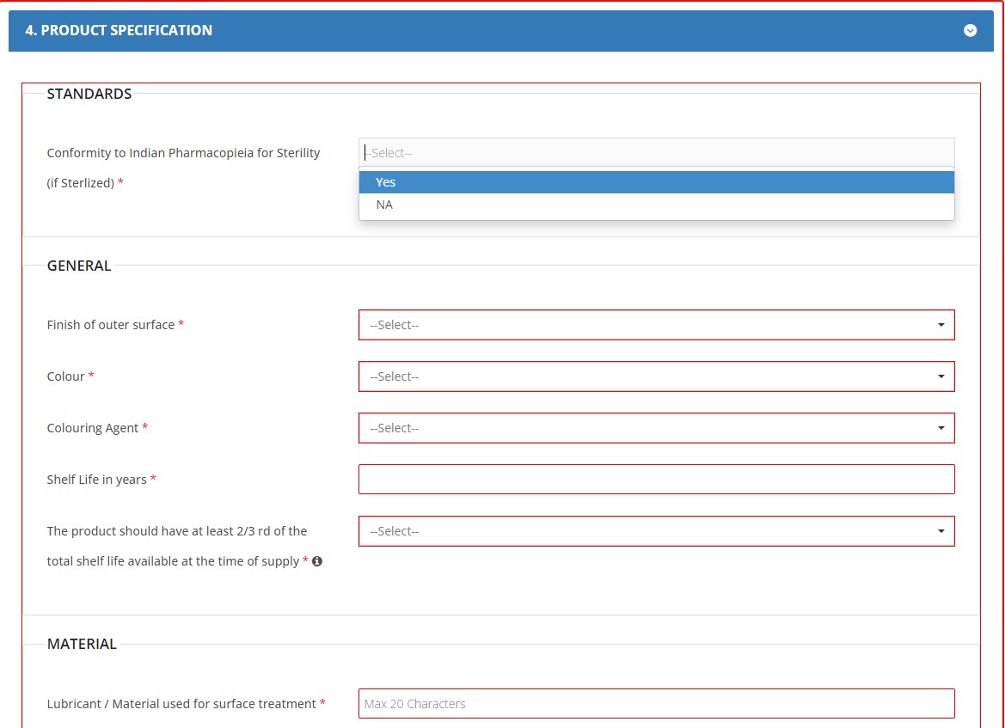Click the info icon beside shelf life supply label
This screenshot has width=1005, height=728.
[317, 561]
